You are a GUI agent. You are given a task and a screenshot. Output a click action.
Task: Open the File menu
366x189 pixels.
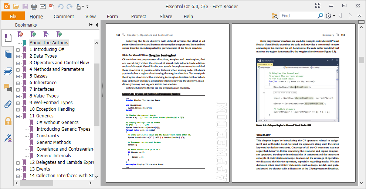(x=13, y=16)
